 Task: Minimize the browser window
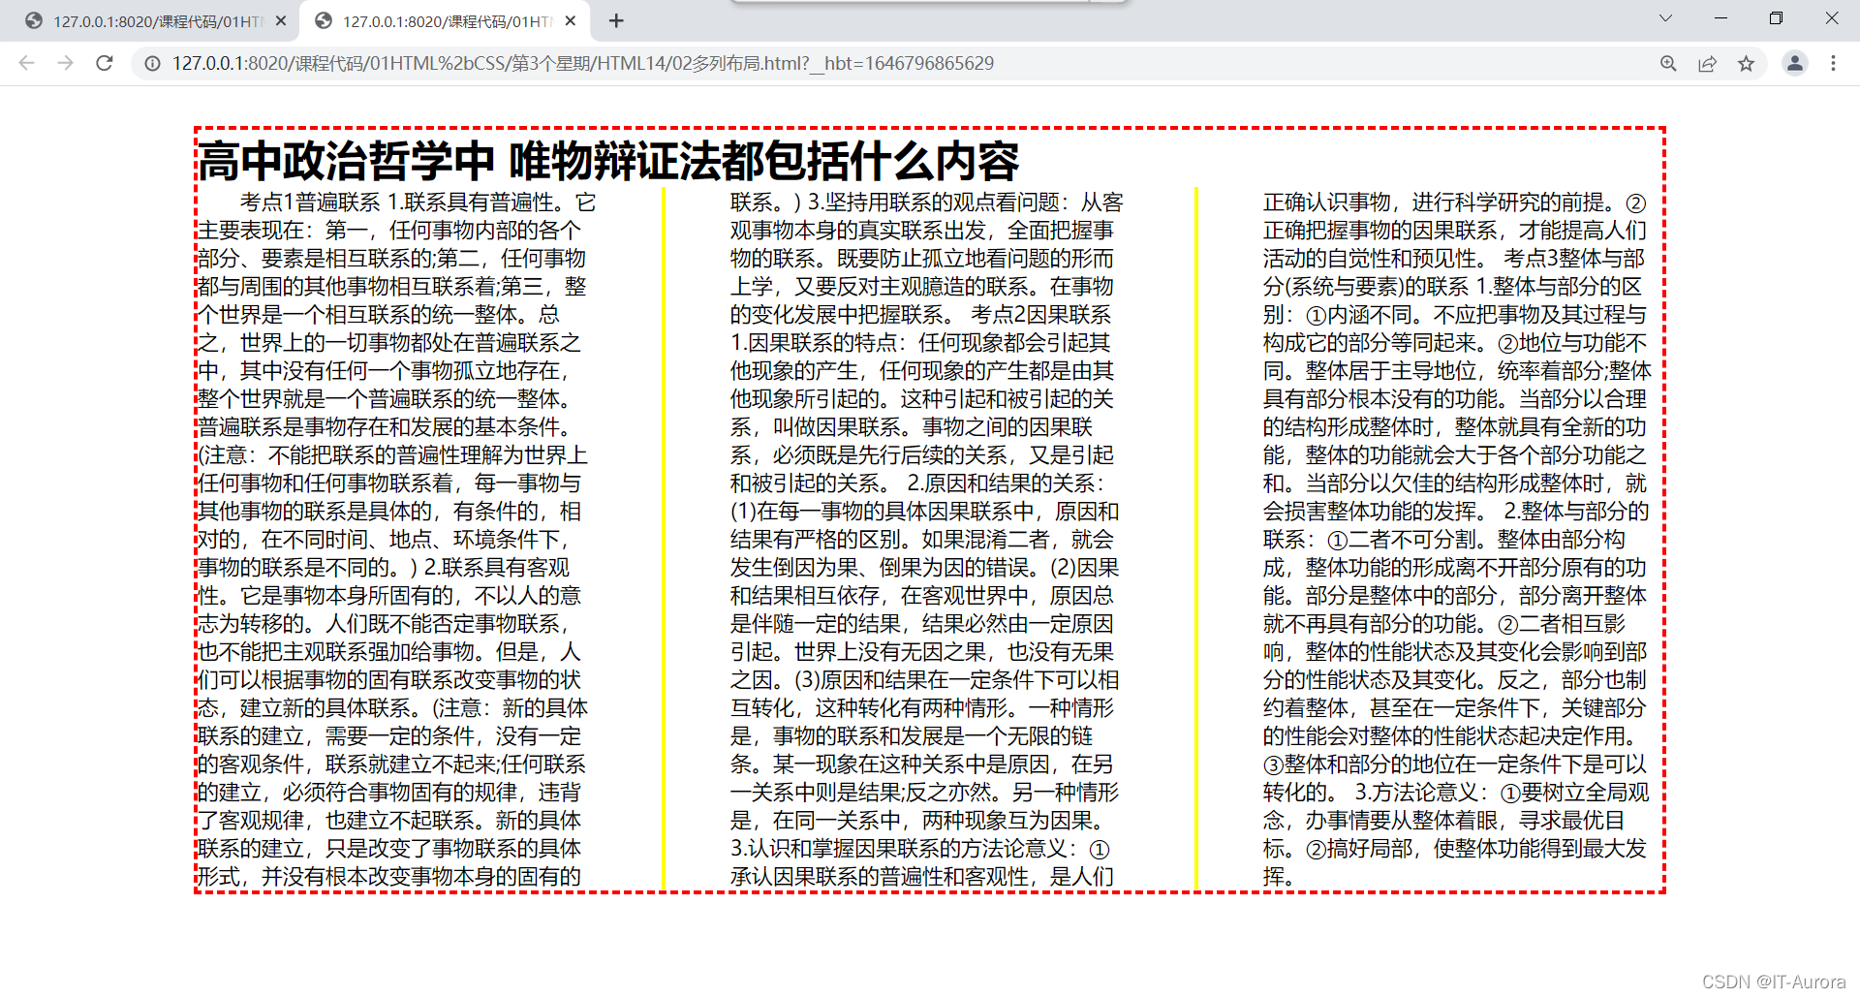1720,18
